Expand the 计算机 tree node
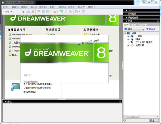The image size is (161, 124). (128, 36)
